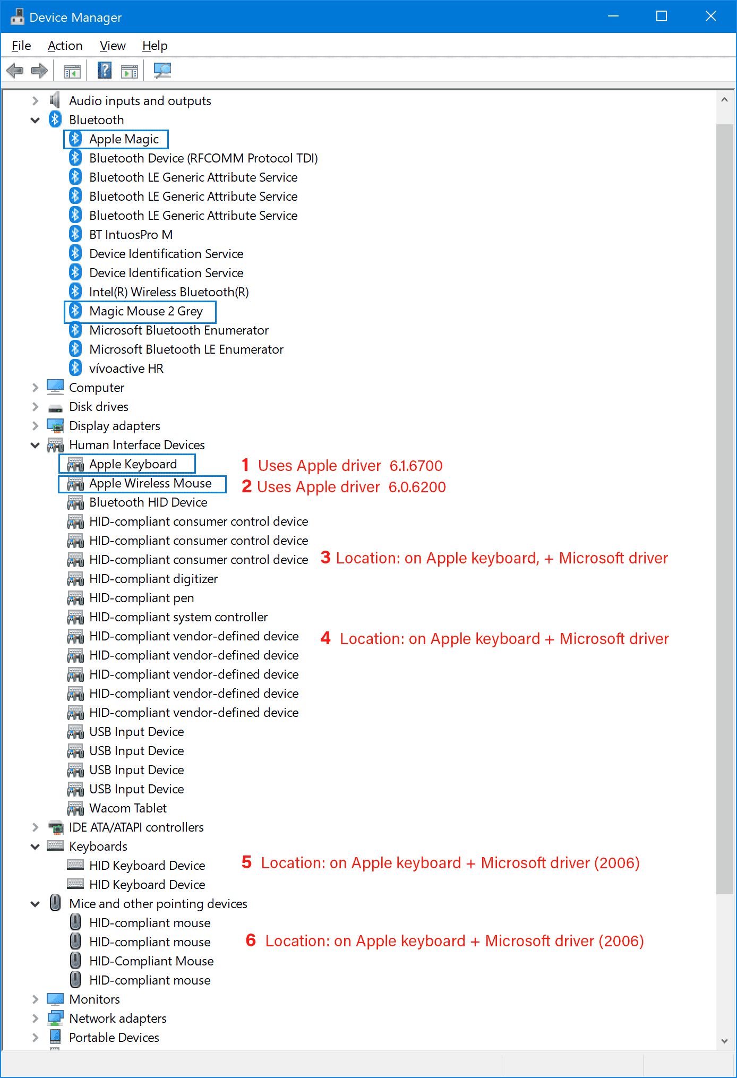Select HID-compliant digitizer
Image resolution: width=737 pixels, height=1078 pixels.
click(x=153, y=579)
